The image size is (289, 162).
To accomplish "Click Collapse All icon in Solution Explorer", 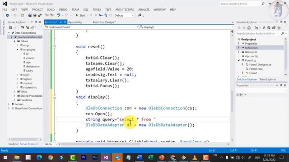I will pyautogui.click(x=274, y=28).
